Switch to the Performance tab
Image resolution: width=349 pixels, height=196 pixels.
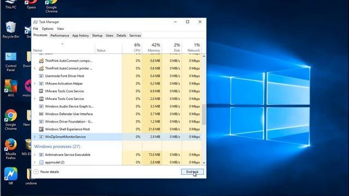59,35
